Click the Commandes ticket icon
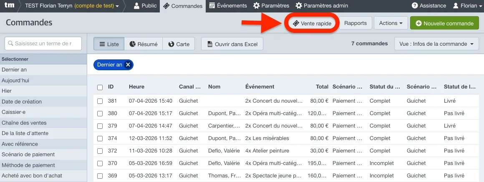 [x=166, y=6]
